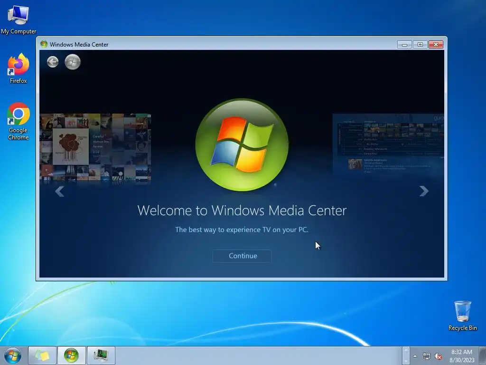Image resolution: width=486 pixels, height=365 pixels.
Task: Select the music album collage thumbnail
Action: coord(95,148)
